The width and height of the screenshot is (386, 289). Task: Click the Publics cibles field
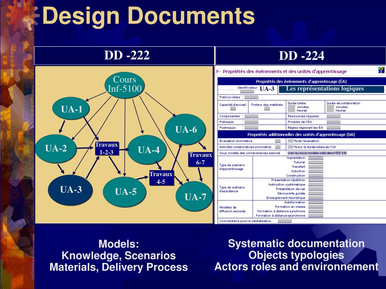click(251, 97)
